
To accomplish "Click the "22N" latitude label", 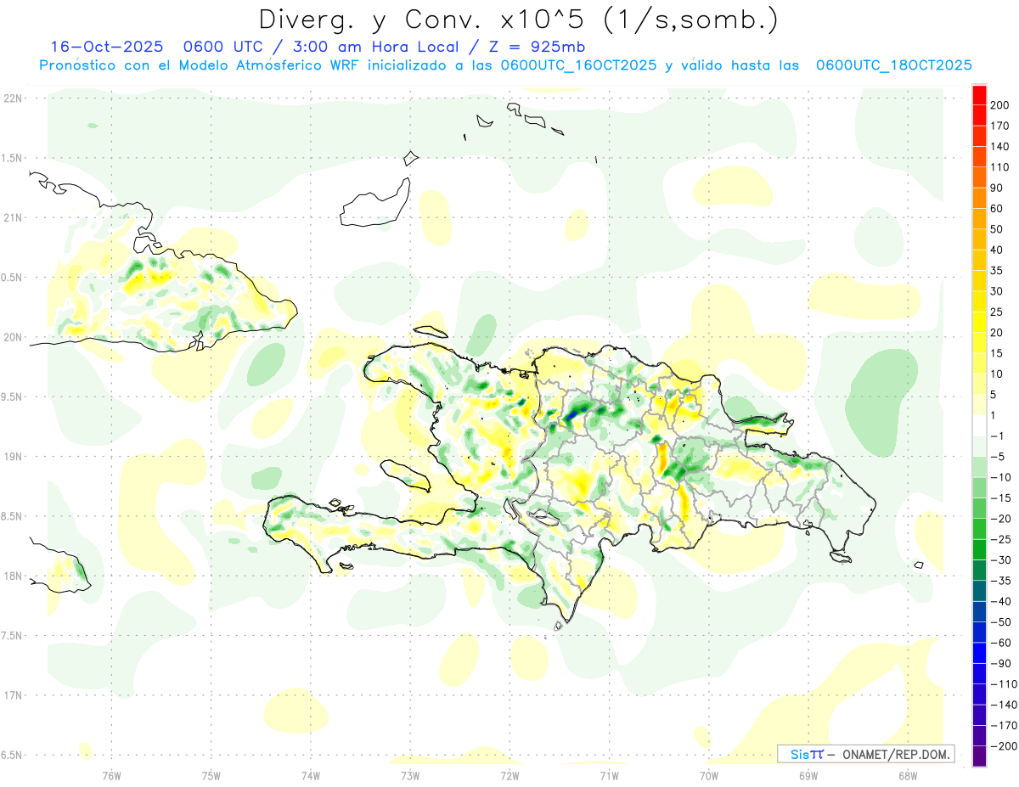I will pos(12,98).
